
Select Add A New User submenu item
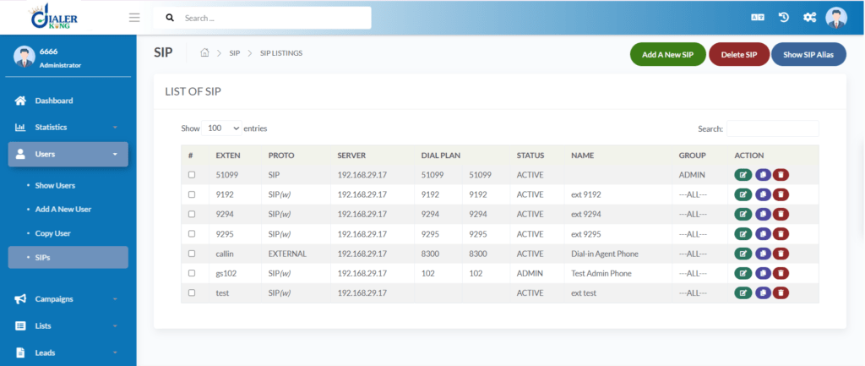[63, 209]
